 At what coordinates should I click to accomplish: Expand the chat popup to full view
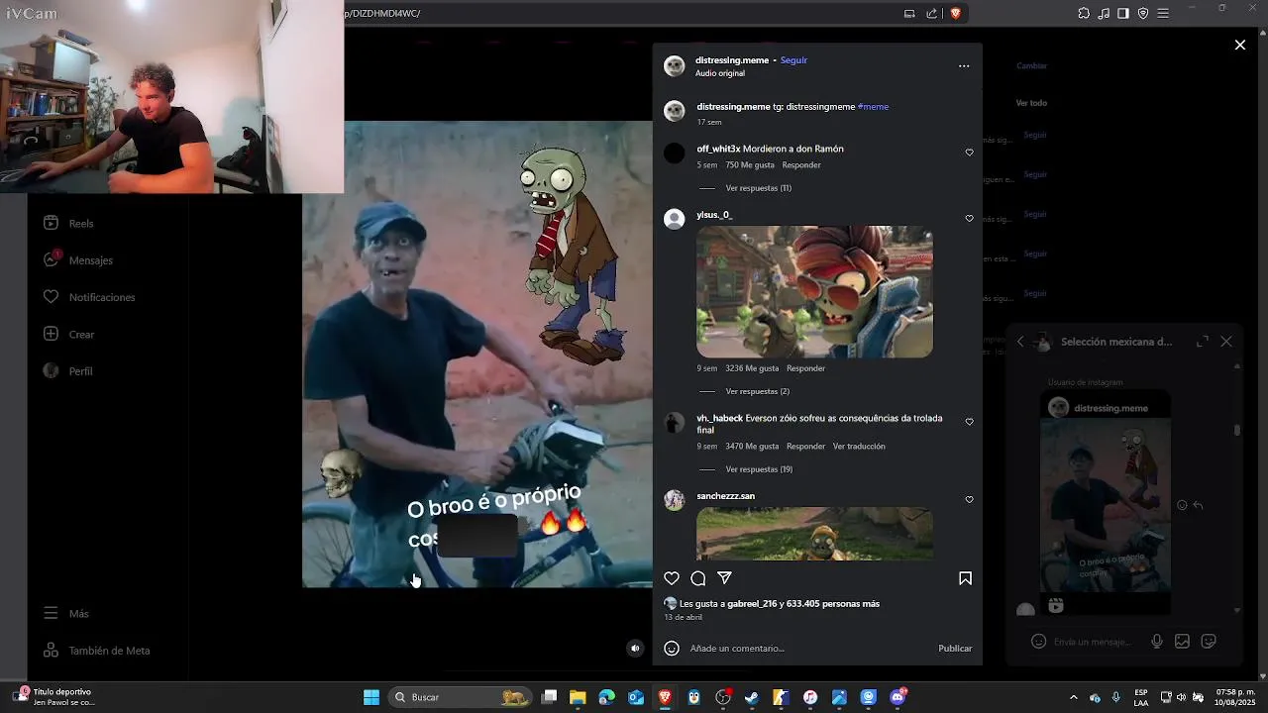click(x=1203, y=342)
